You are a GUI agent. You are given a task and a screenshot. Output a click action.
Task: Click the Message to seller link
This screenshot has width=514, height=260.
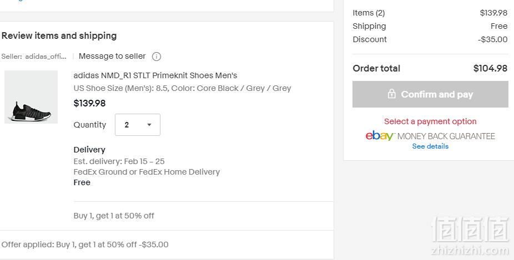[112, 57]
